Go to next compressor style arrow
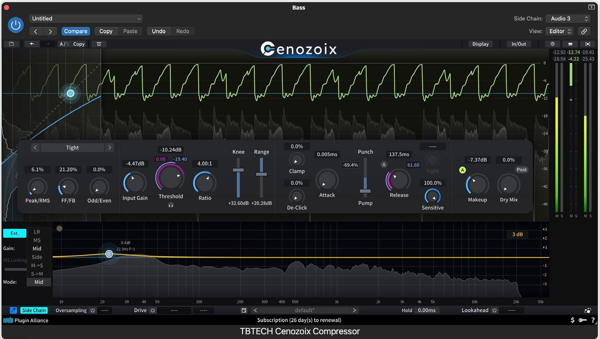 pyautogui.click(x=109, y=148)
